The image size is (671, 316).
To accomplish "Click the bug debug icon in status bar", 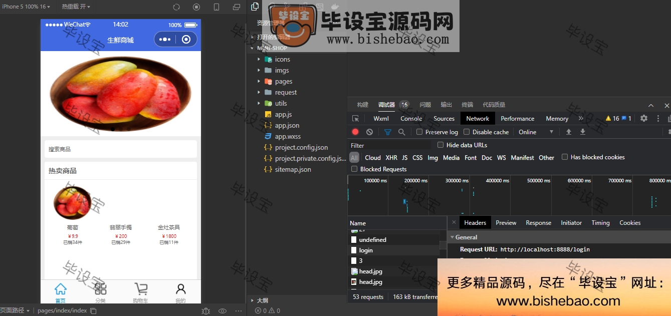I will [x=206, y=310].
